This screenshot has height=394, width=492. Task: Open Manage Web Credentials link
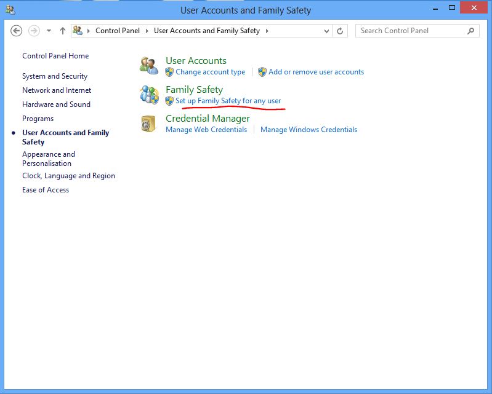pyautogui.click(x=206, y=130)
